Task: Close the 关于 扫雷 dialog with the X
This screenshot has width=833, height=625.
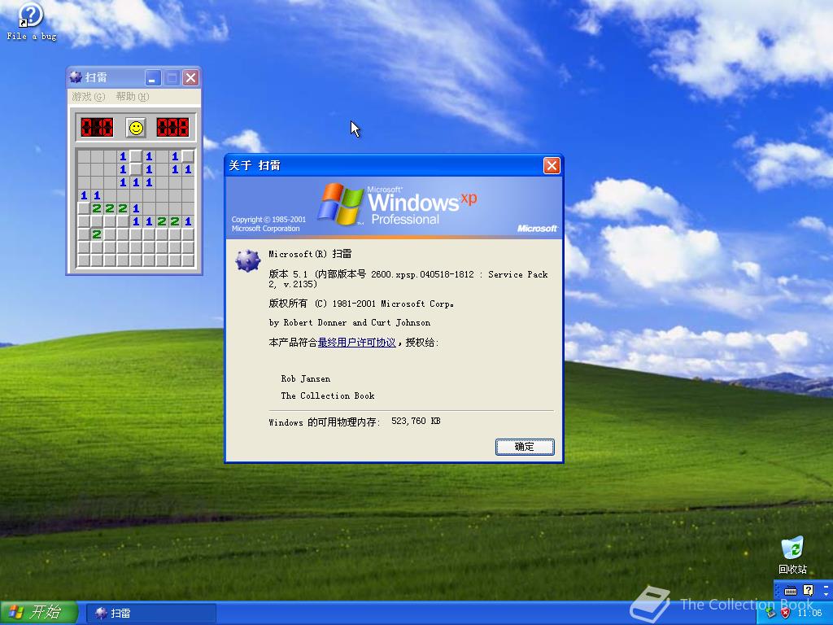Action: coord(552,166)
